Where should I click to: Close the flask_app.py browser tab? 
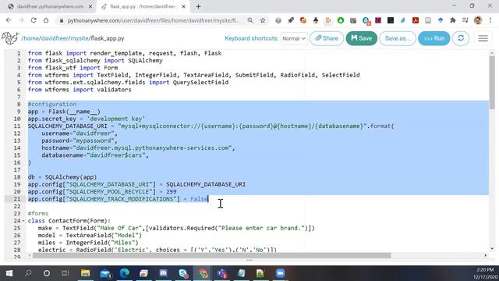pyautogui.click(x=183, y=6)
